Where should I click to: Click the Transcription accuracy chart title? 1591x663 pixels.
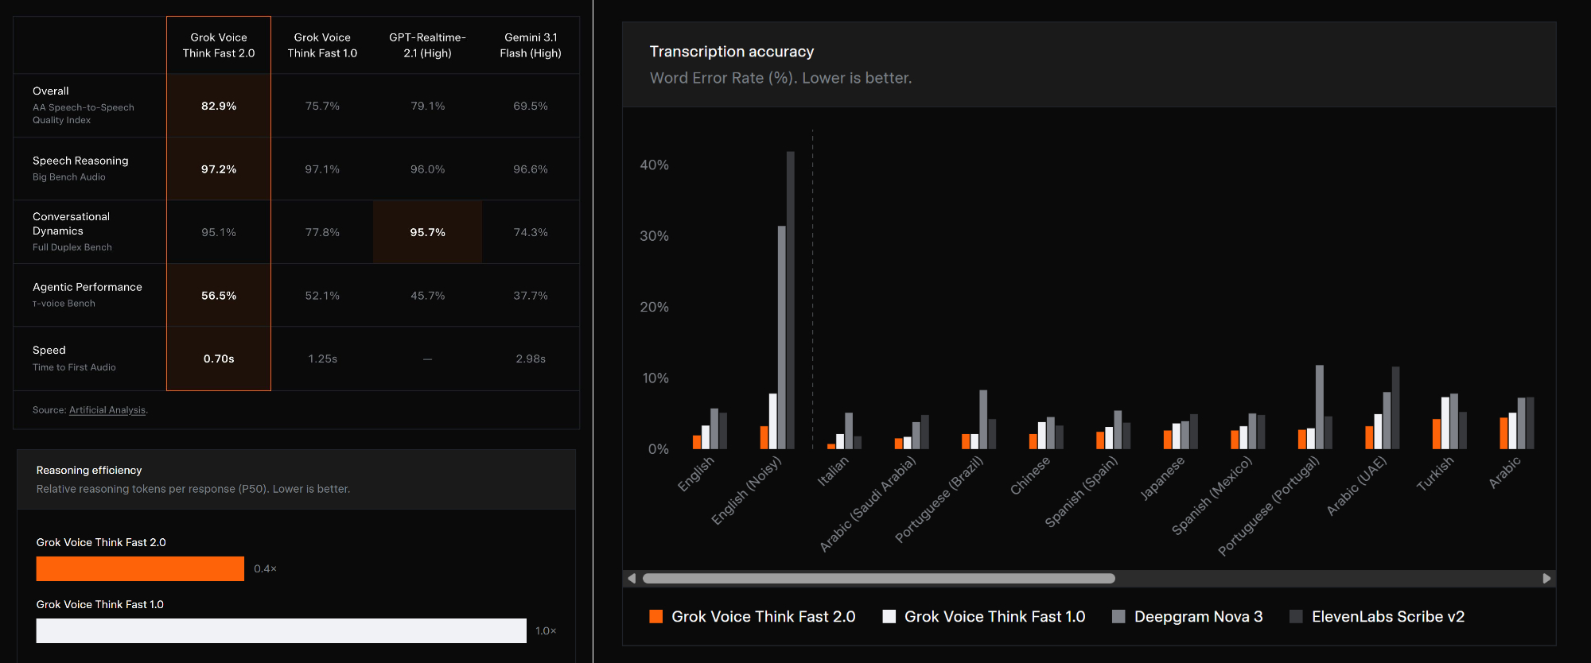[x=732, y=52]
